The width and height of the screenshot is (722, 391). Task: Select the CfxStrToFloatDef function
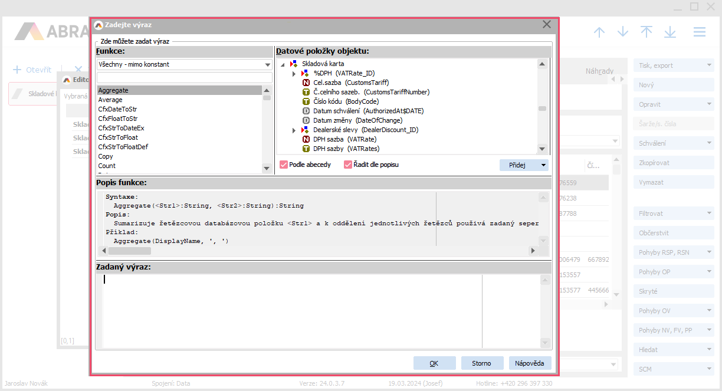click(x=179, y=147)
